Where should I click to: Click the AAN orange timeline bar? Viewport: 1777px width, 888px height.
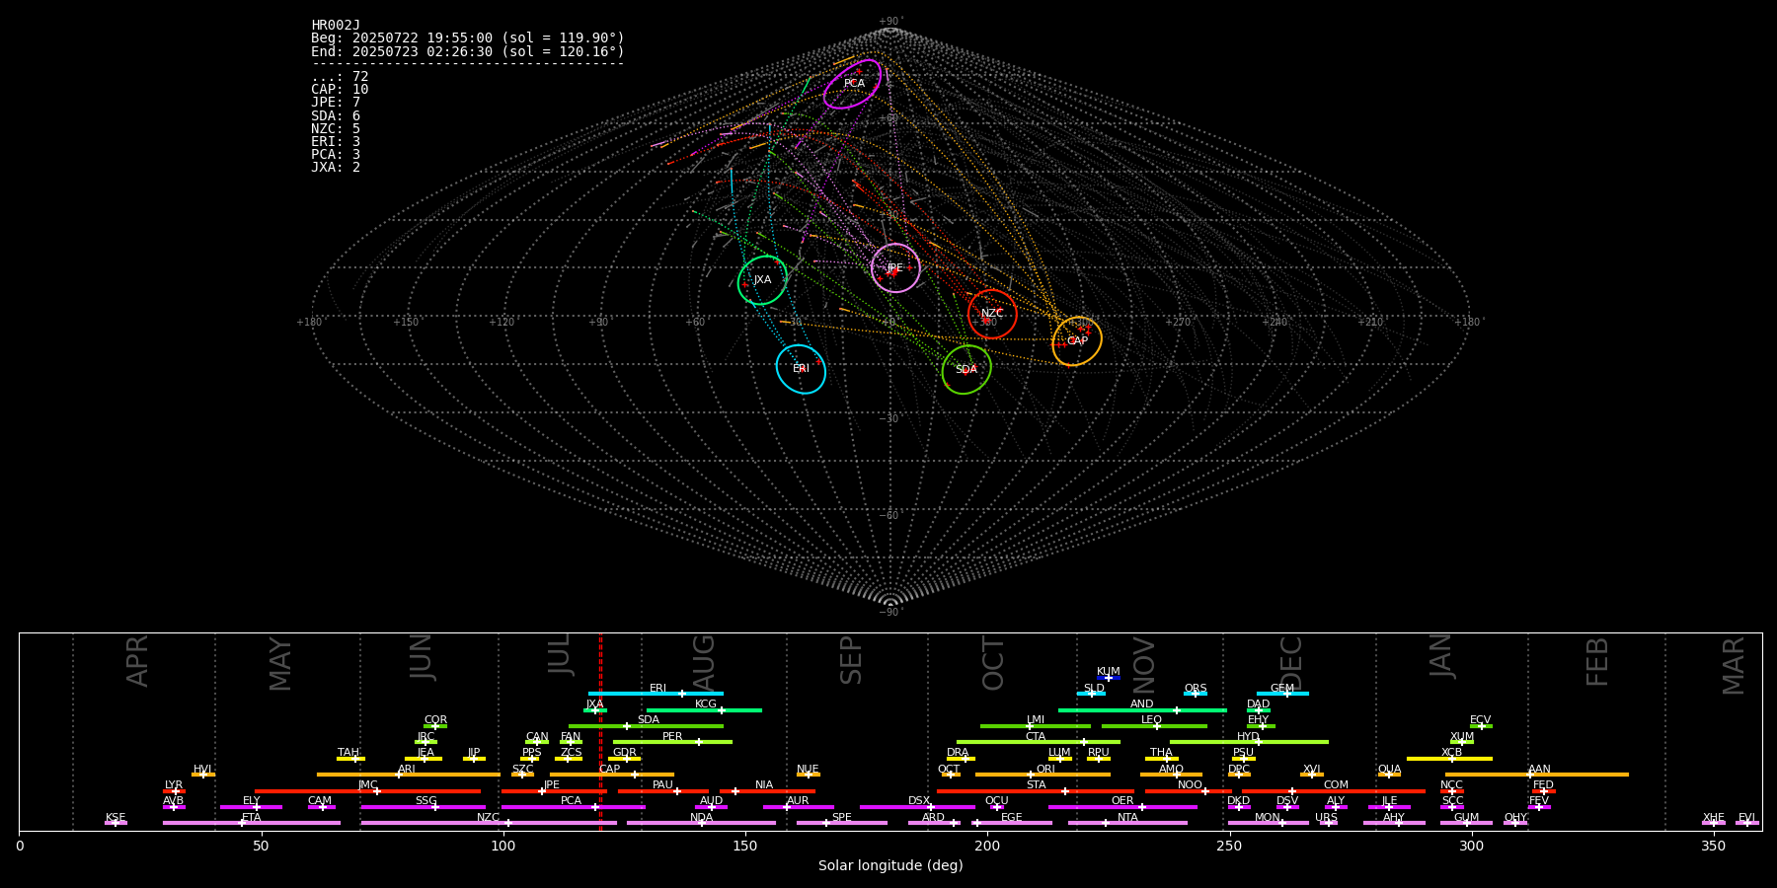(1537, 775)
